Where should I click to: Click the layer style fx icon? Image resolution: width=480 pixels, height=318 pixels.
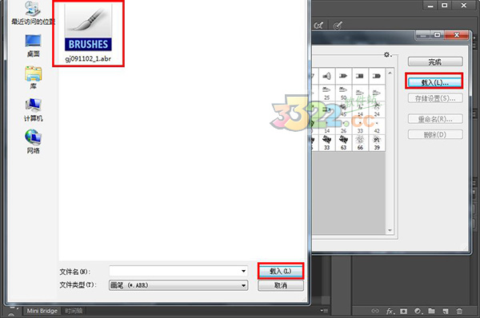pos(390,312)
